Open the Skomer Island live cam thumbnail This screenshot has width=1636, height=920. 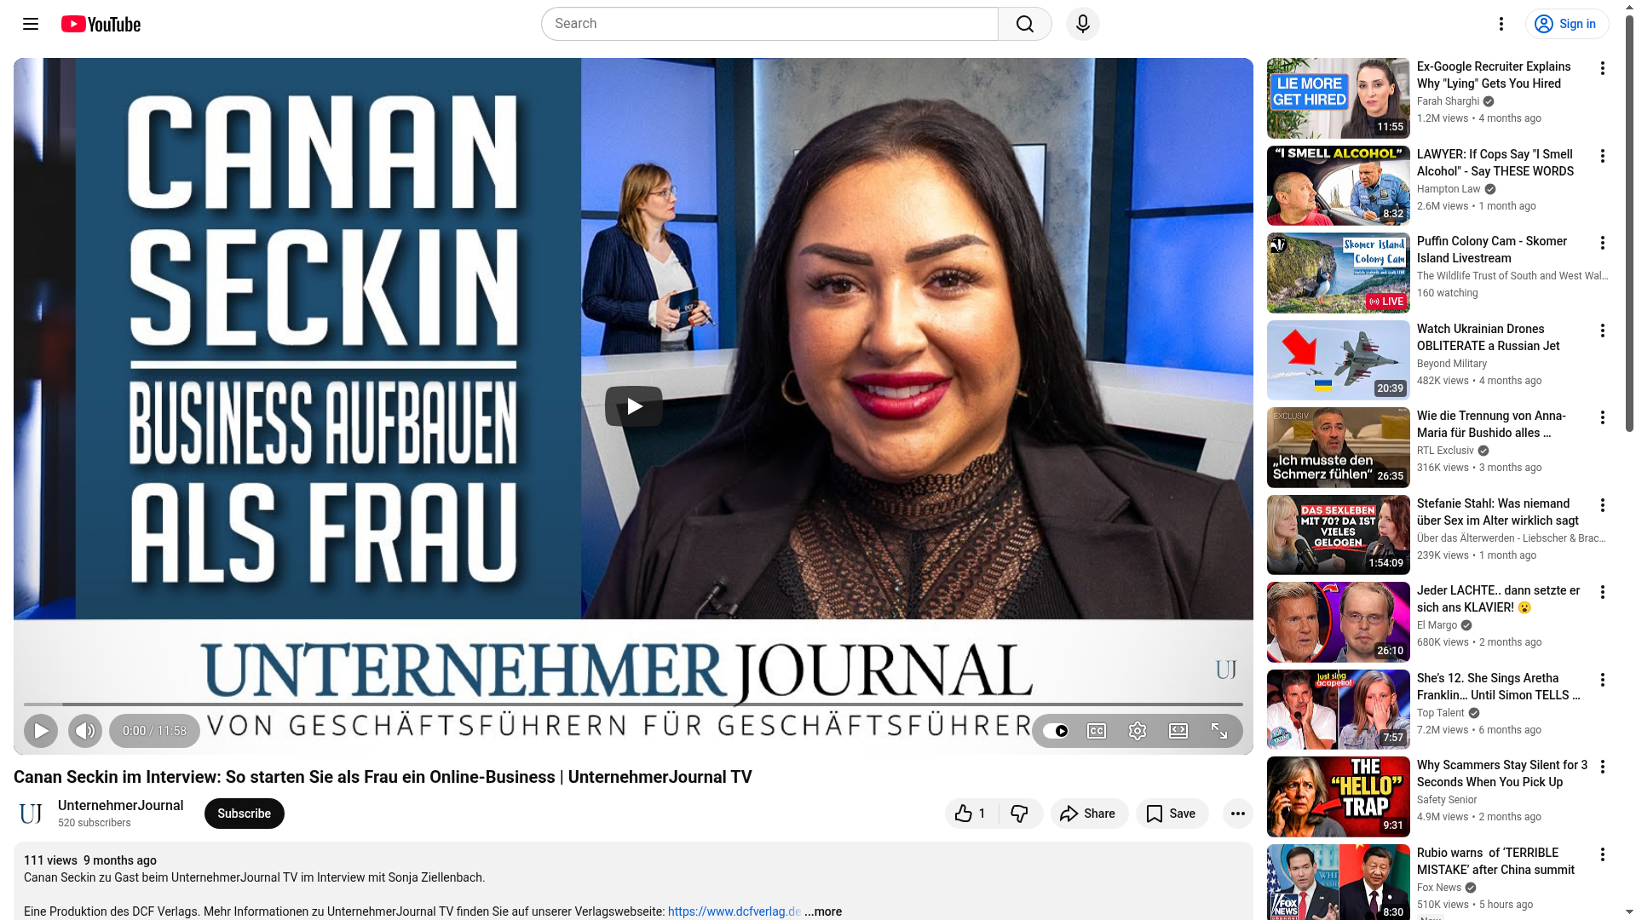point(1338,273)
